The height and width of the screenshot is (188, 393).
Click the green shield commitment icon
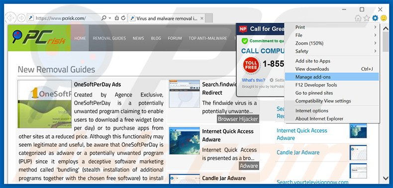[x=245, y=41]
